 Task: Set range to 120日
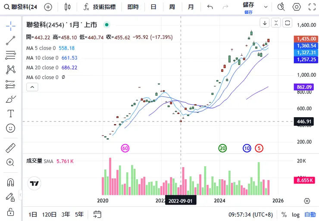pos(49,215)
